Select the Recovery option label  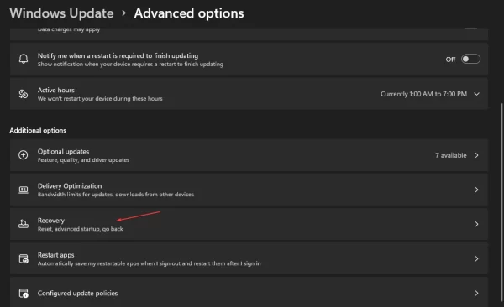pos(51,221)
